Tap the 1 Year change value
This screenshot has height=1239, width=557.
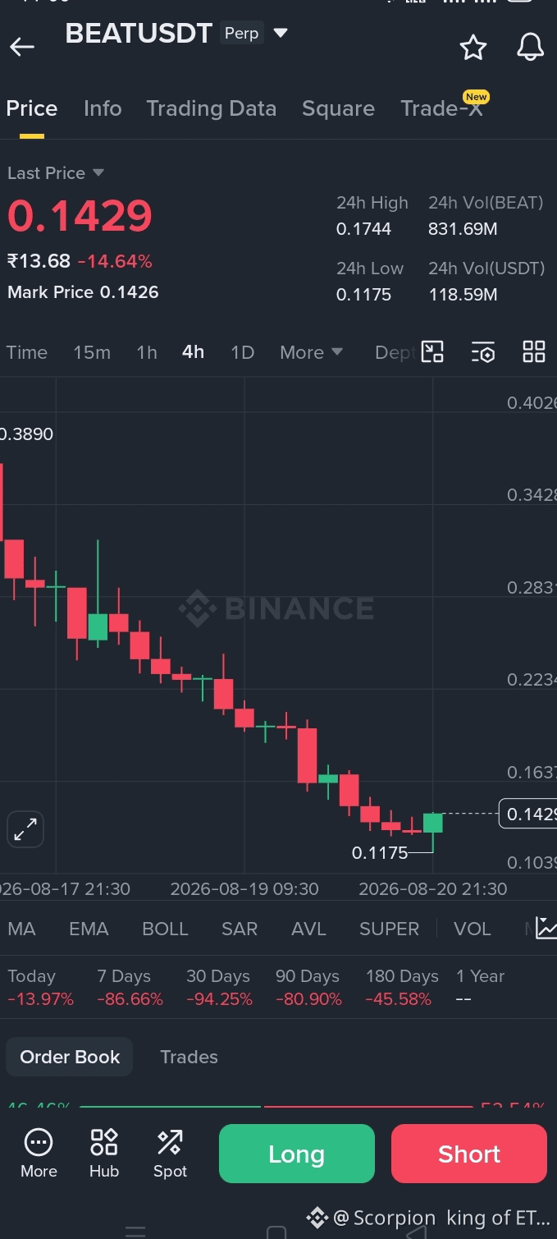click(463, 999)
